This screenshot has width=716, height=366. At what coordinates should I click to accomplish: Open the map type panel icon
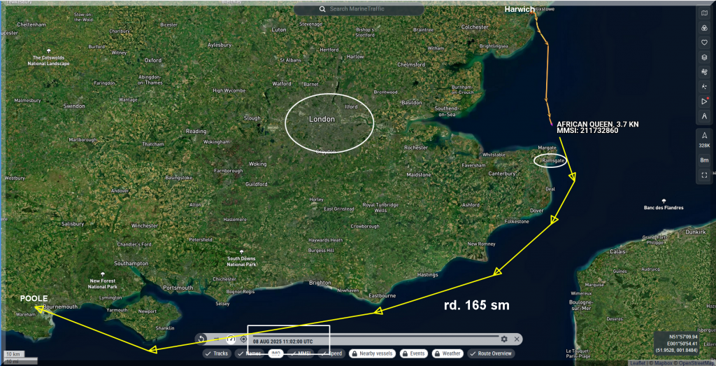704,13
